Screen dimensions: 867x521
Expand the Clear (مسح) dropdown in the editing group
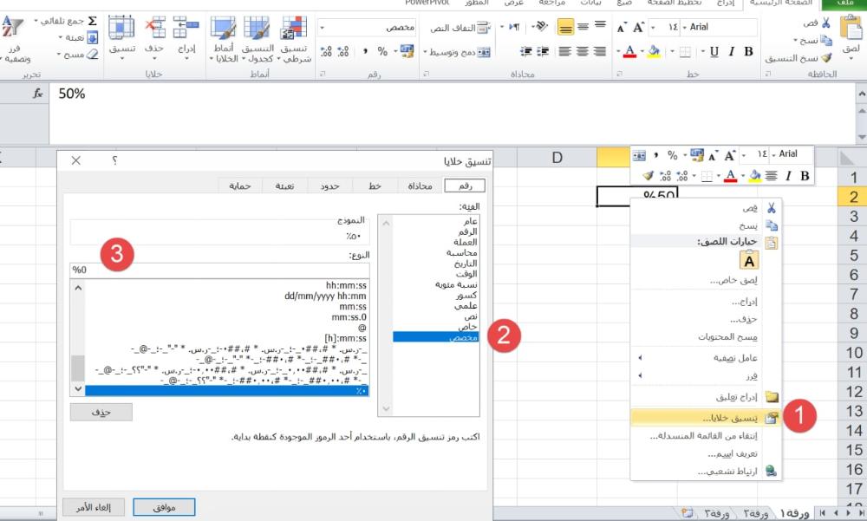59,55
